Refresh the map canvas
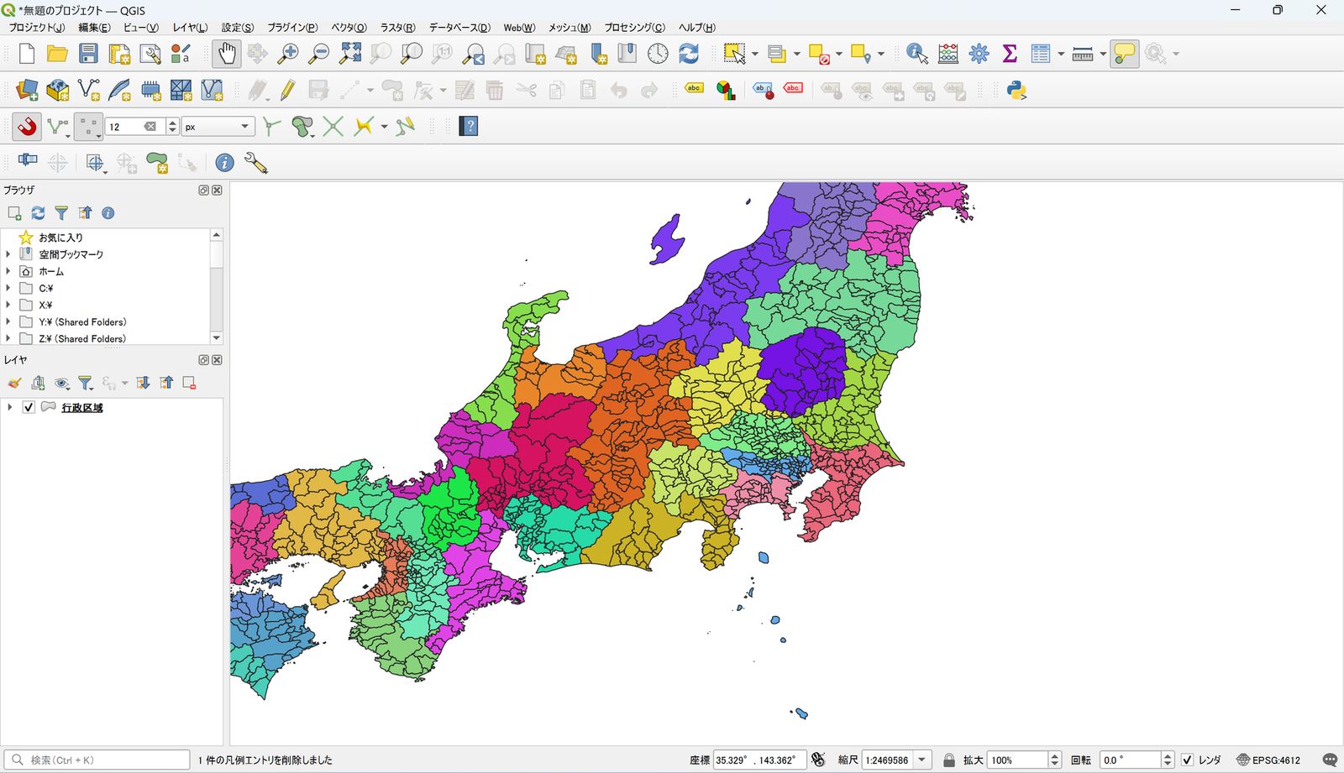Viewport: 1344px width, 773px height. tap(689, 54)
